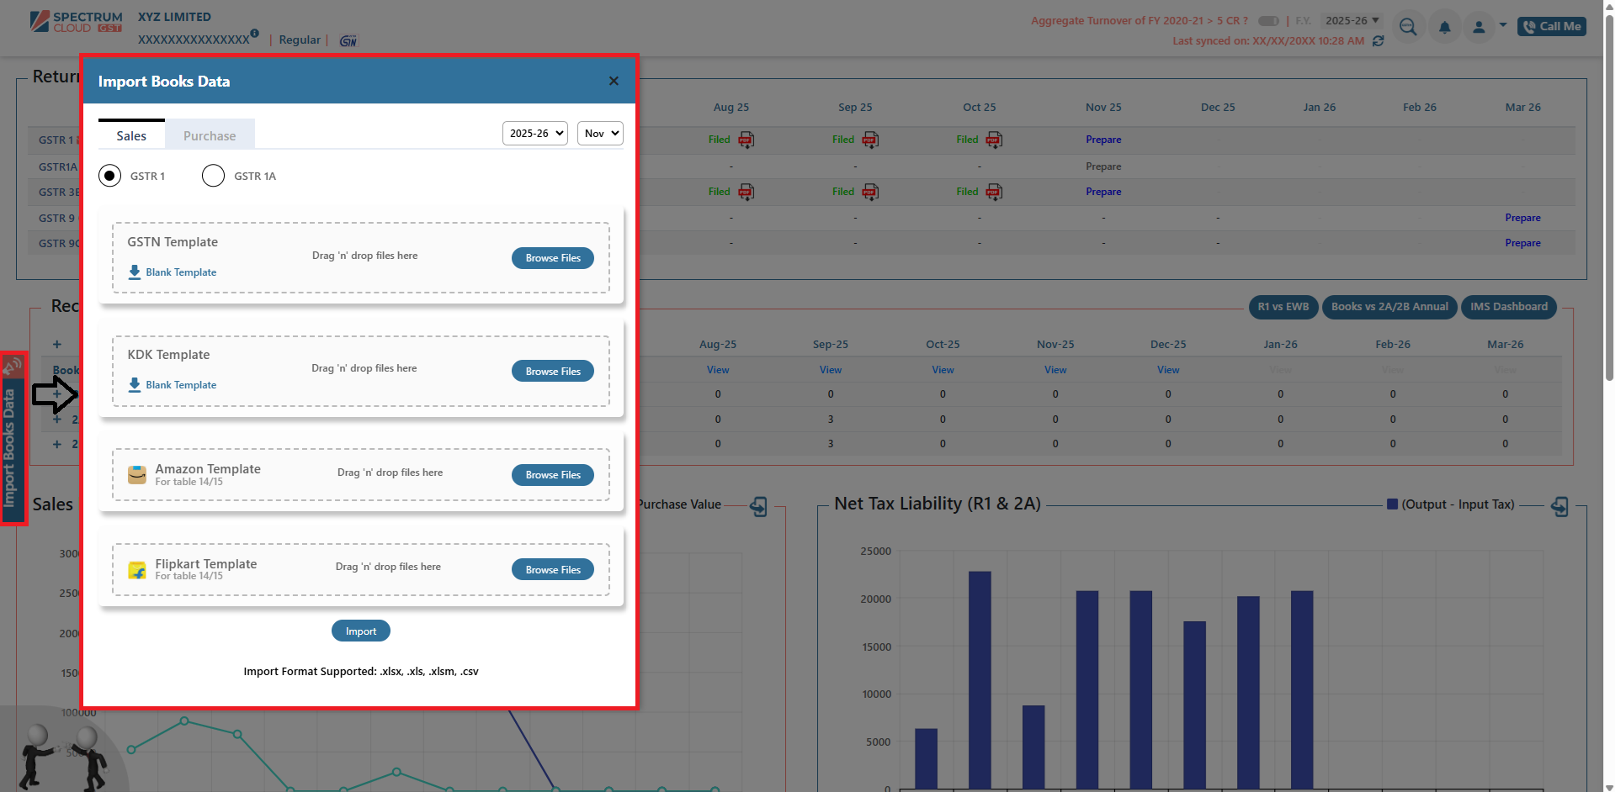The image size is (1615, 792).
Task: Open the Nov month dropdown
Action: click(x=600, y=134)
